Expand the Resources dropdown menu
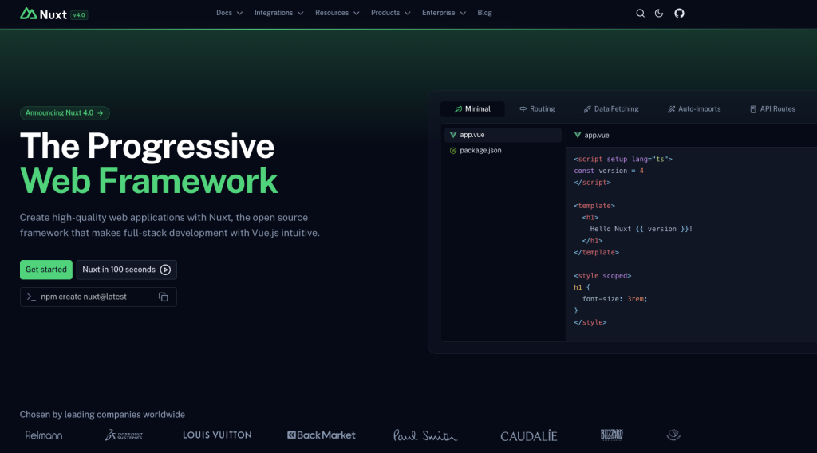817x453 pixels. (x=337, y=13)
